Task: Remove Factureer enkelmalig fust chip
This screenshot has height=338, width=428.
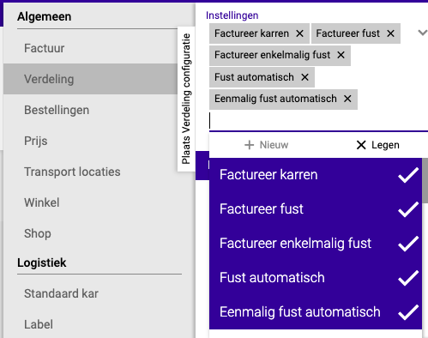Action: point(341,55)
